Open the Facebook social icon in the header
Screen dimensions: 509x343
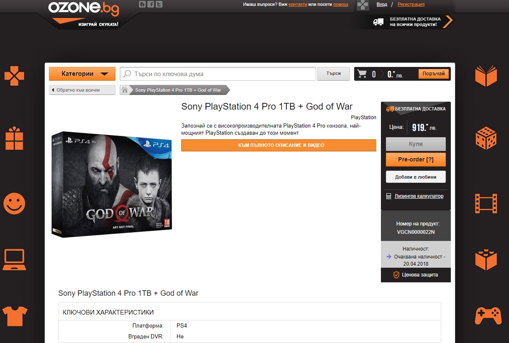(x=151, y=4)
